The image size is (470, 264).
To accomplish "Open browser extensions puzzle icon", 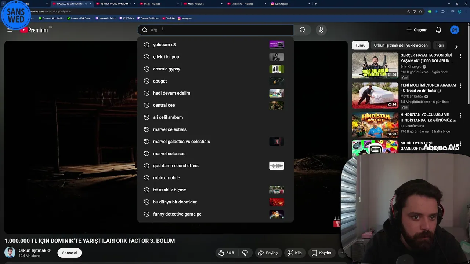I will click(443, 11).
